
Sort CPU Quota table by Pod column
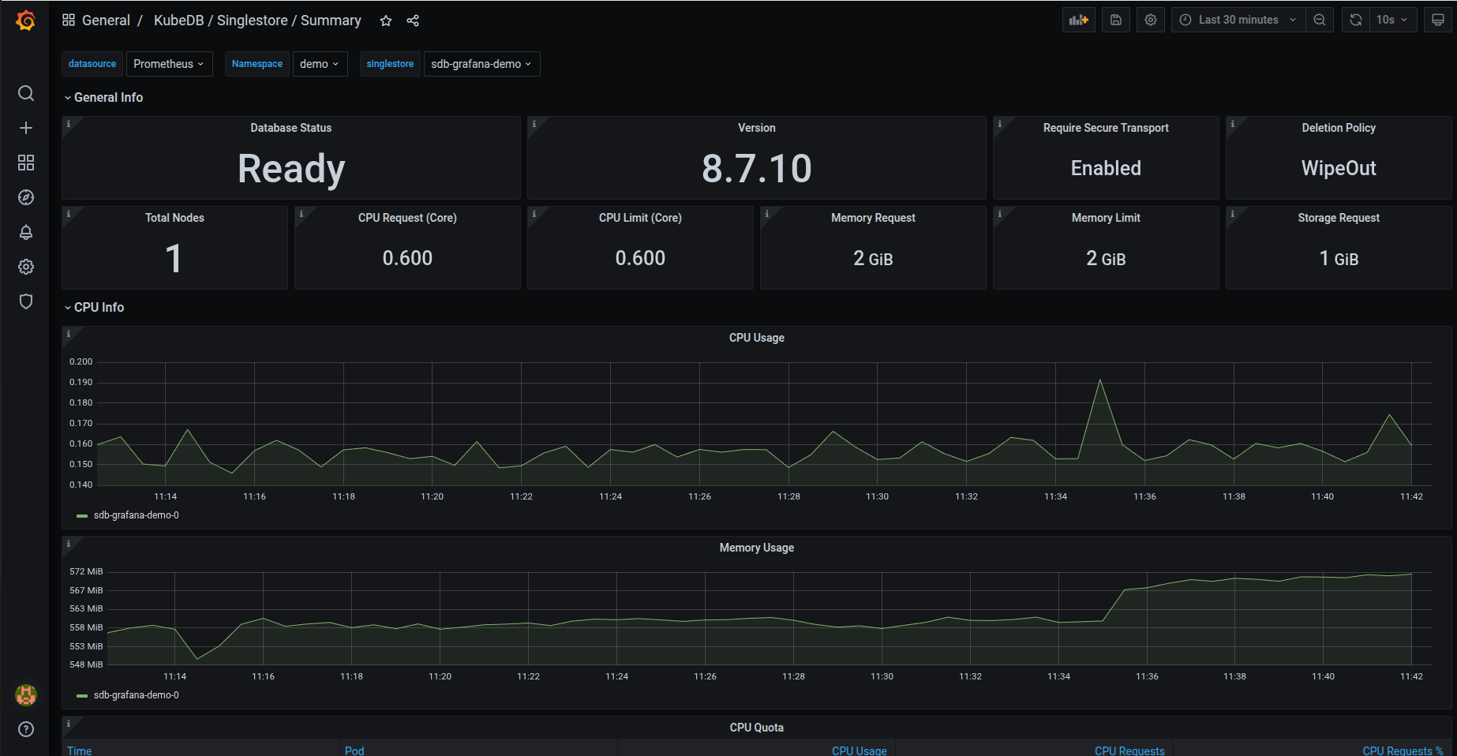[354, 750]
